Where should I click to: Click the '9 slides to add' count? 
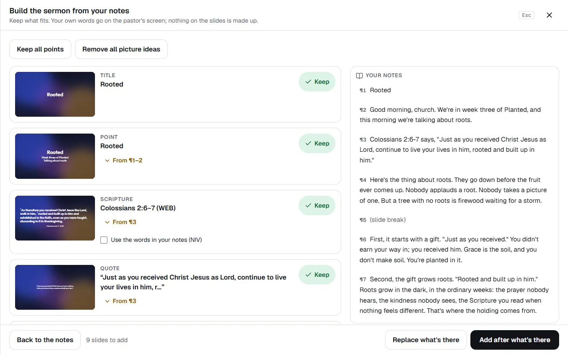(x=107, y=340)
